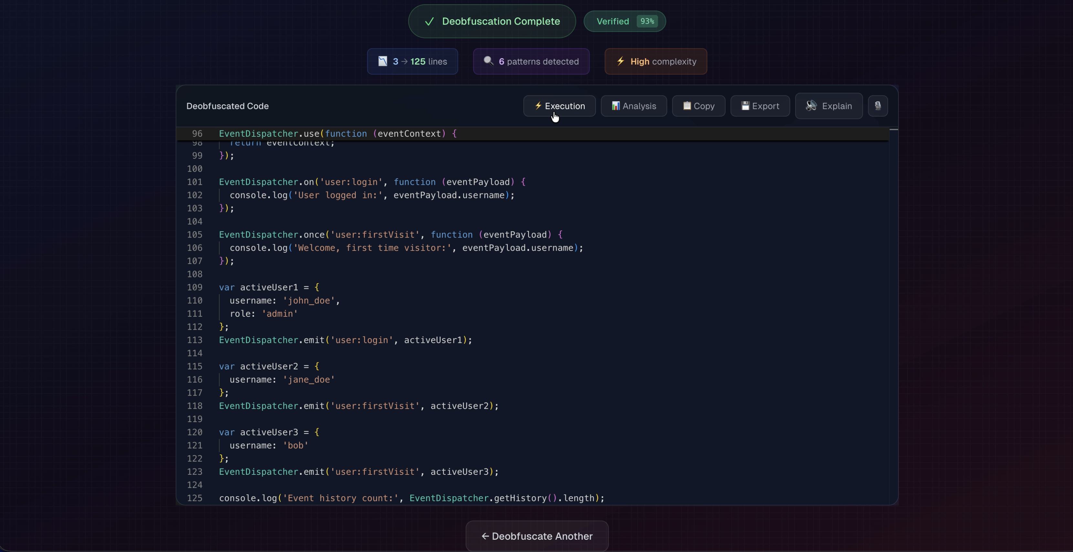Click the magnifier icon in patterns detected

click(488, 61)
